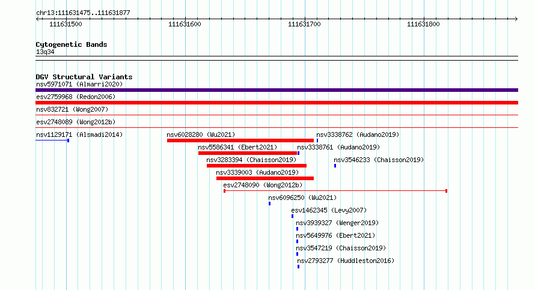This screenshot has height=290, width=535.
Task: Click nsv3547219 (Chaisson2019) label
Action: pos(341,248)
